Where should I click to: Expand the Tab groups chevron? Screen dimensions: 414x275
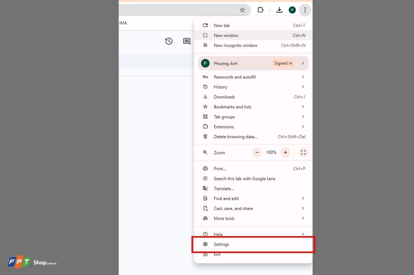click(x=303, y=117)
